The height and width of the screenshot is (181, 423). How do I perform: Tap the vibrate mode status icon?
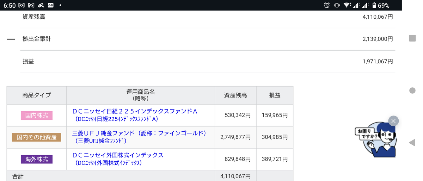click(x=337, y=5)
